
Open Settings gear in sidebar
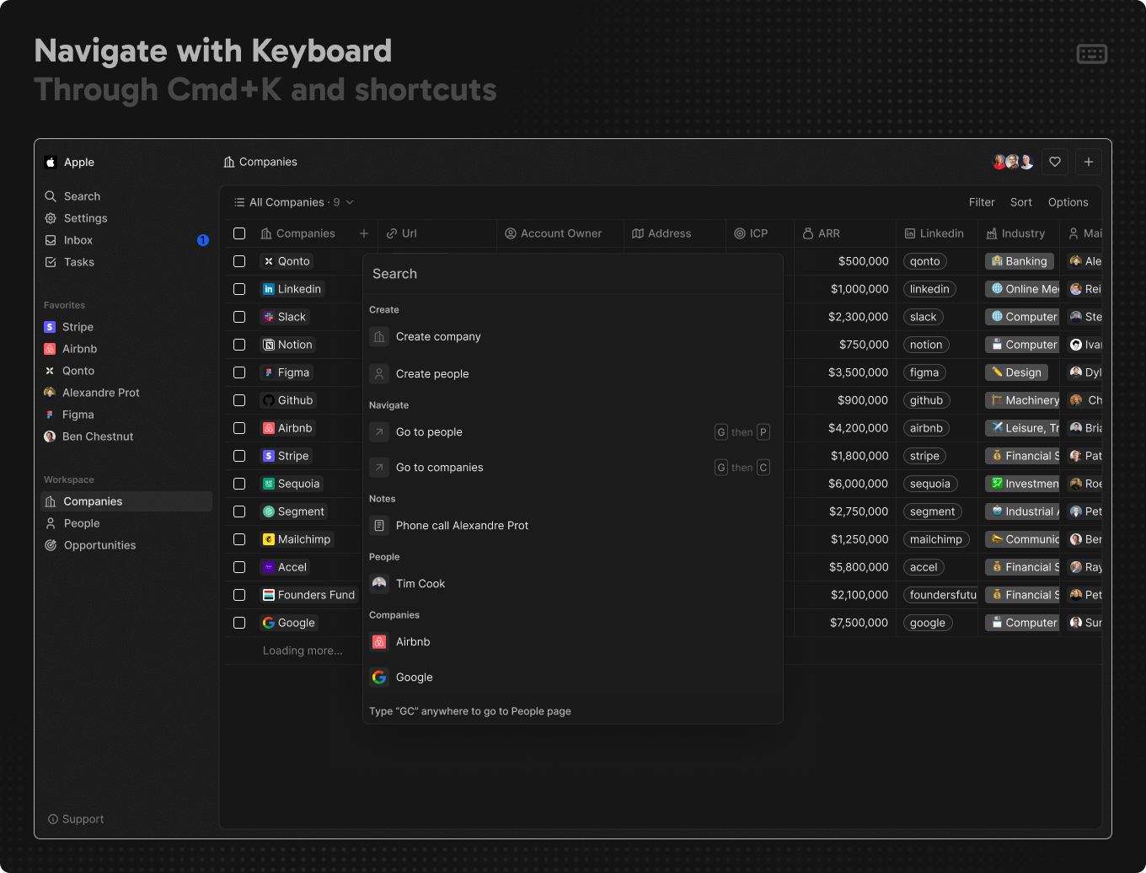coord(51,218)
